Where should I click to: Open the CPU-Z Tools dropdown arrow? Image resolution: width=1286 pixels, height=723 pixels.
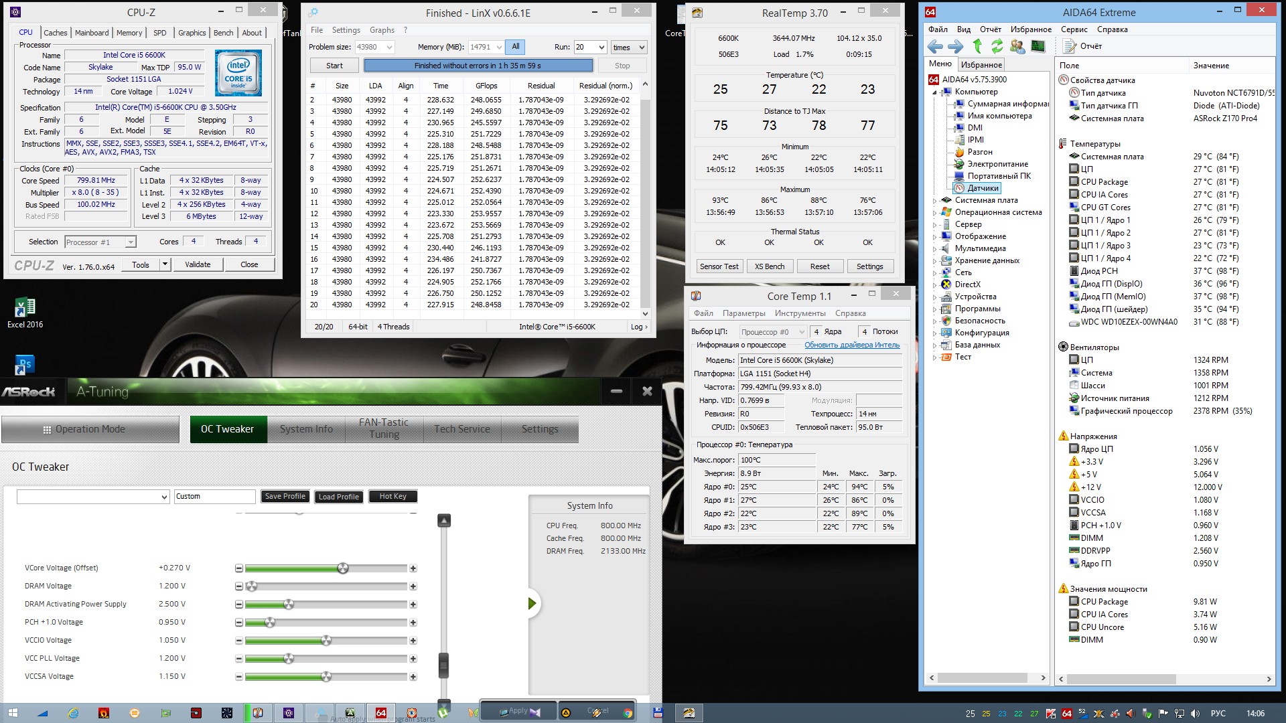click(x=165, y=264)
